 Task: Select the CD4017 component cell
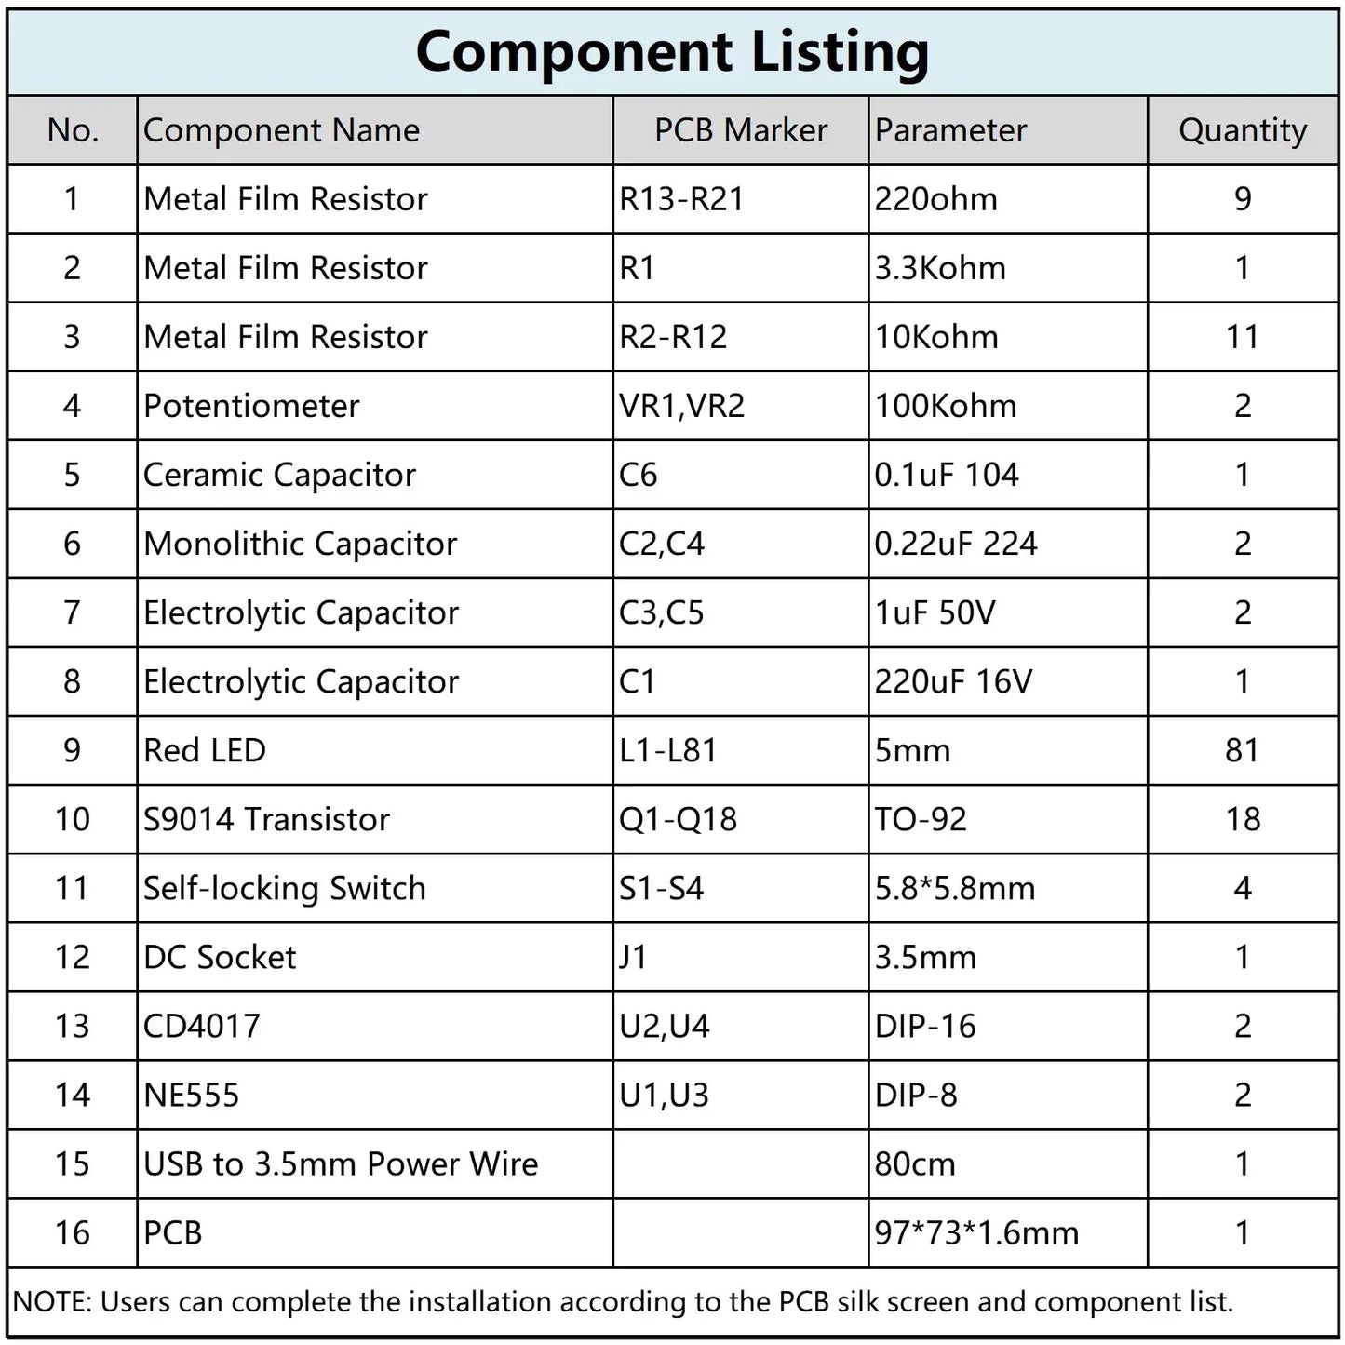click(x=202, y=1026)
